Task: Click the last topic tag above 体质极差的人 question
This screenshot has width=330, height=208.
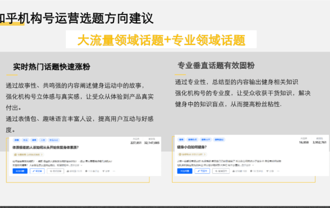Action: (54, 140)
